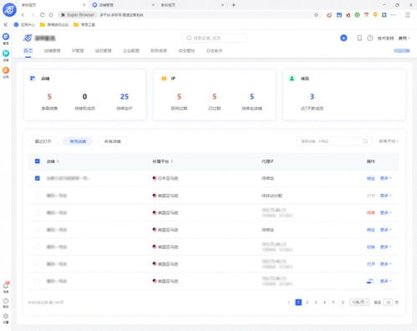Viewport: 417px width, 331px height.
Task: Open the page size dropdown in the pagination
Action: [x=359, y=302]
